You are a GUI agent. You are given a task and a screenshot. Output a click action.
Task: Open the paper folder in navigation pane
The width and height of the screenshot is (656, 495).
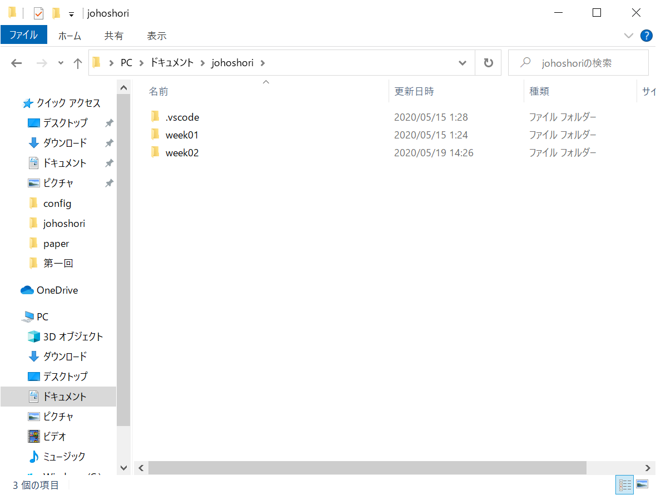coord(56,244)
